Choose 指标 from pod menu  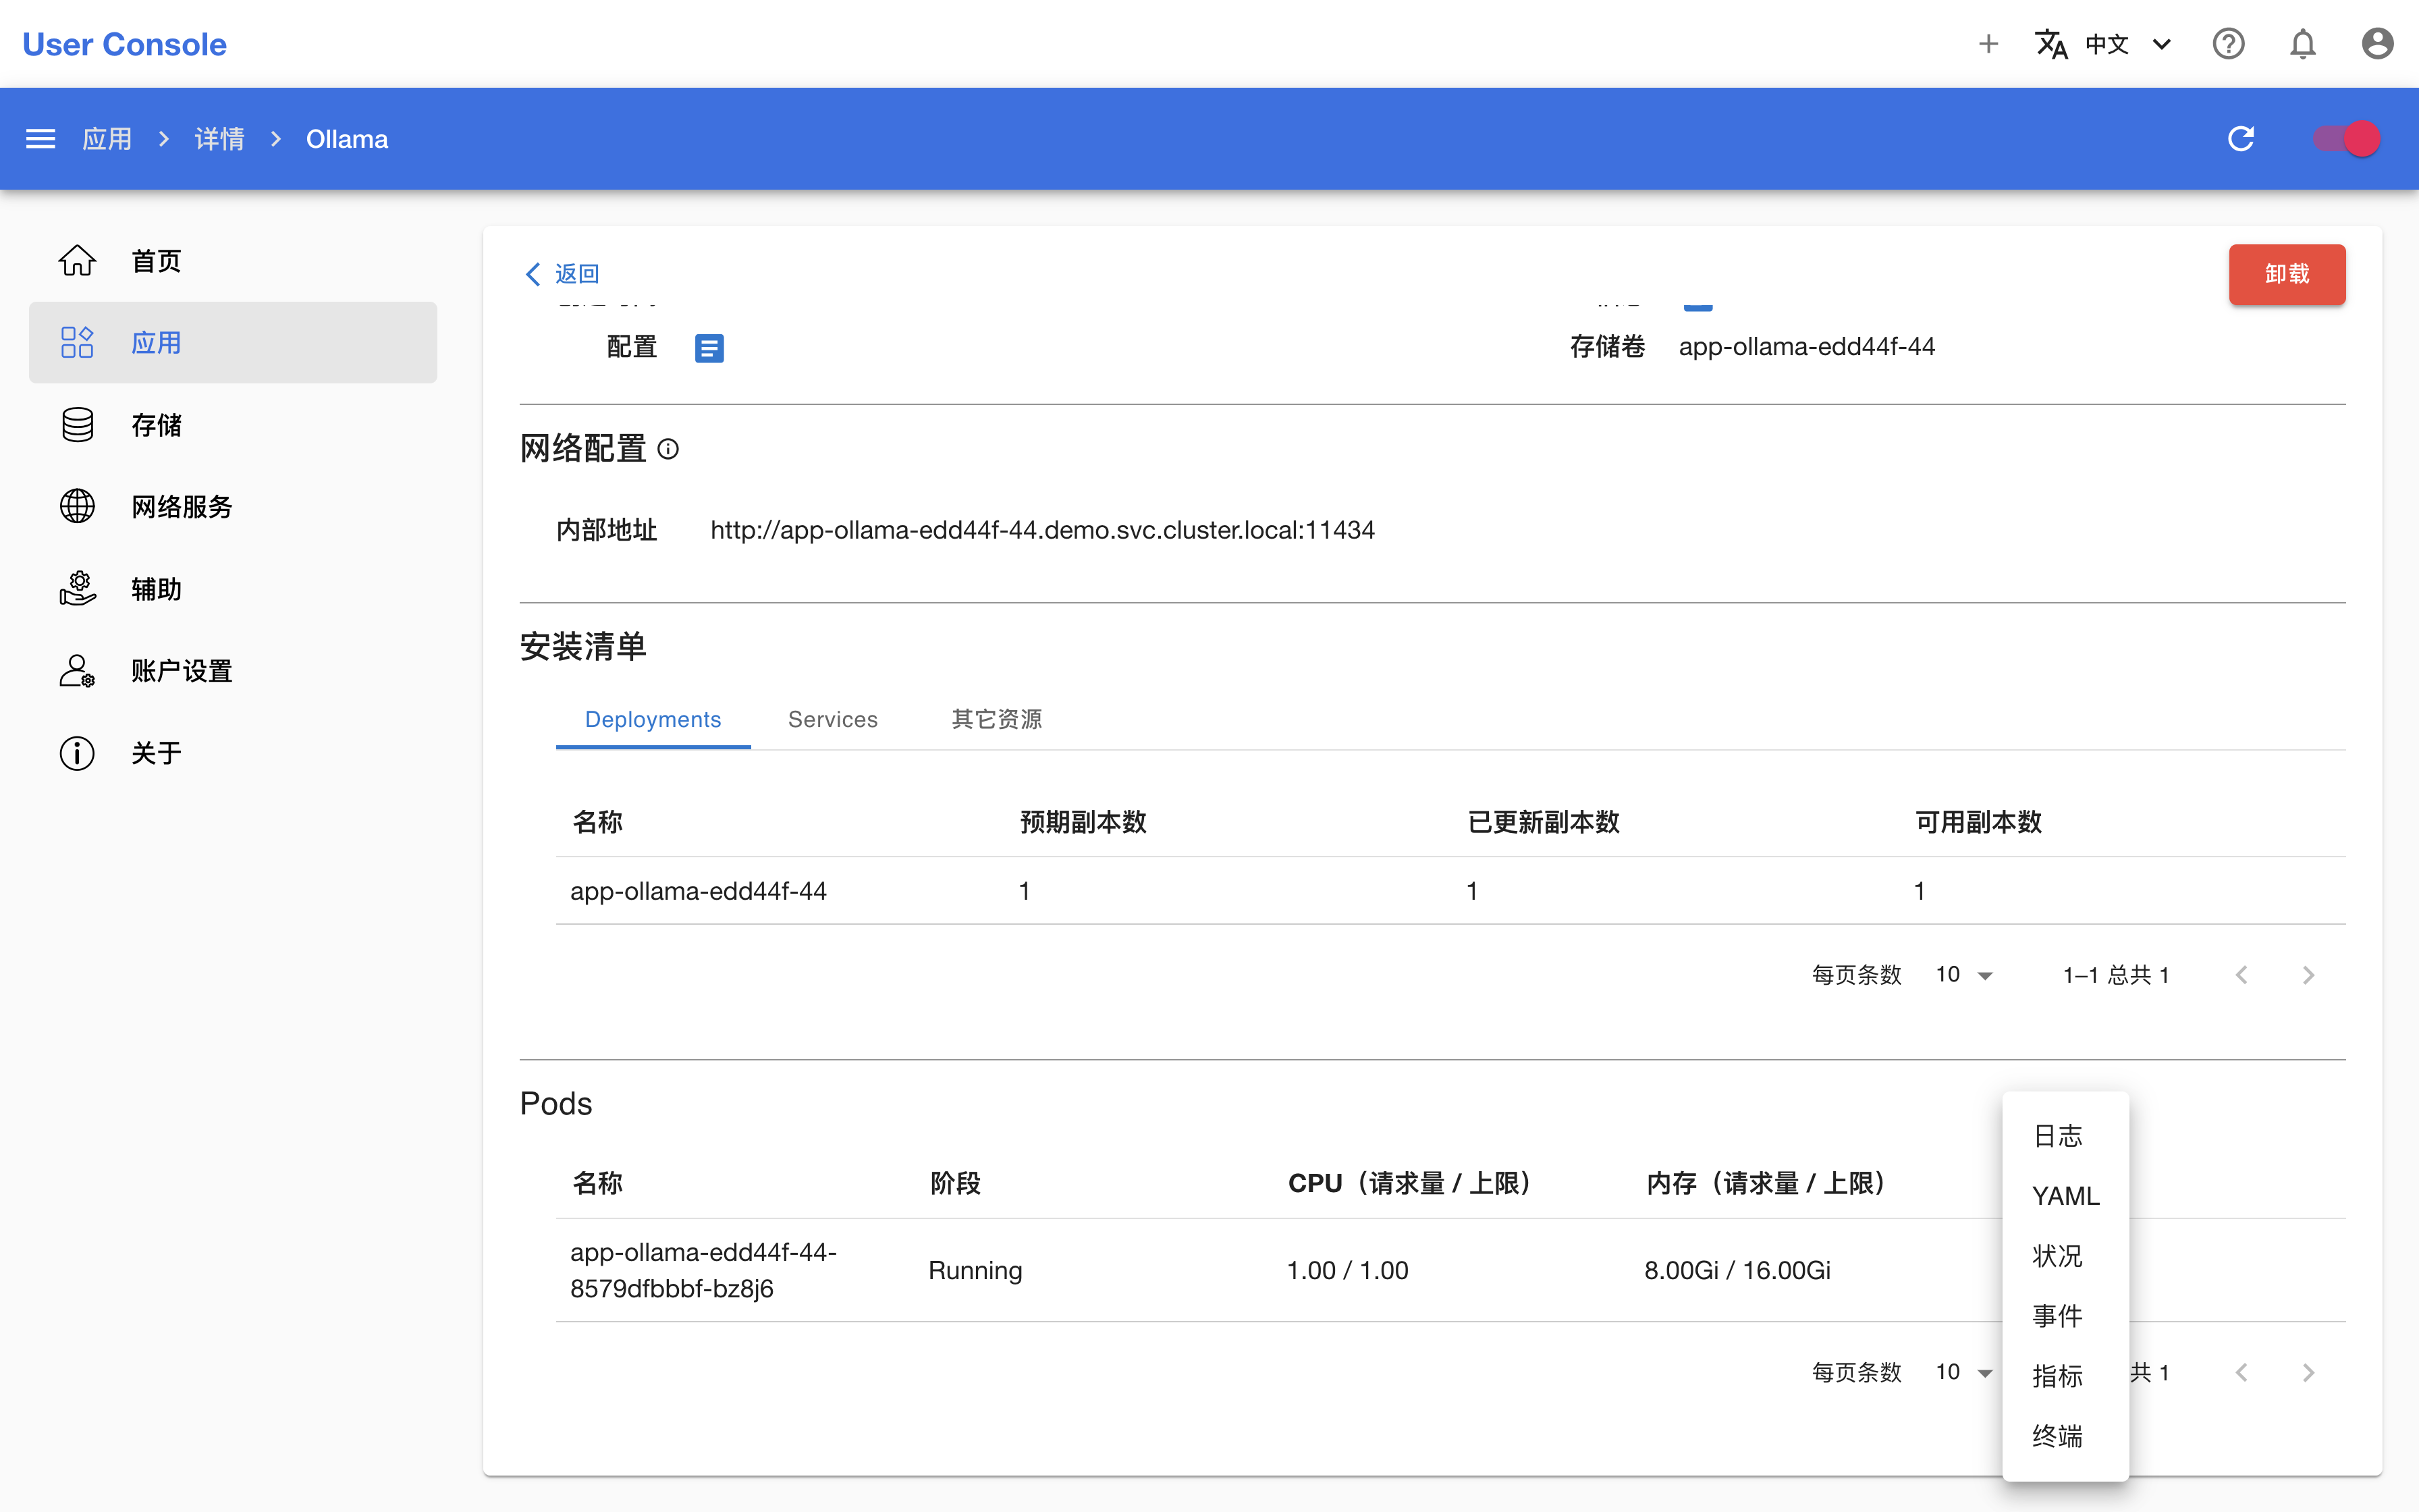(x=2065, y=1376)
